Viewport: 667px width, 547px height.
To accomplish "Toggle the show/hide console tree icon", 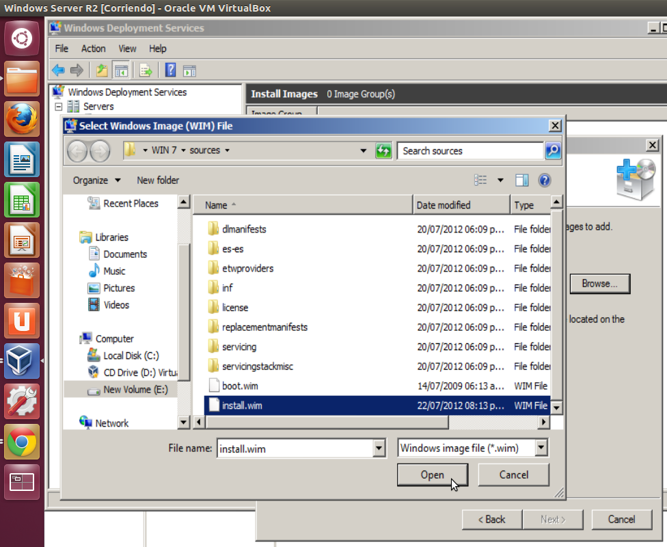I will click(121, 70).
